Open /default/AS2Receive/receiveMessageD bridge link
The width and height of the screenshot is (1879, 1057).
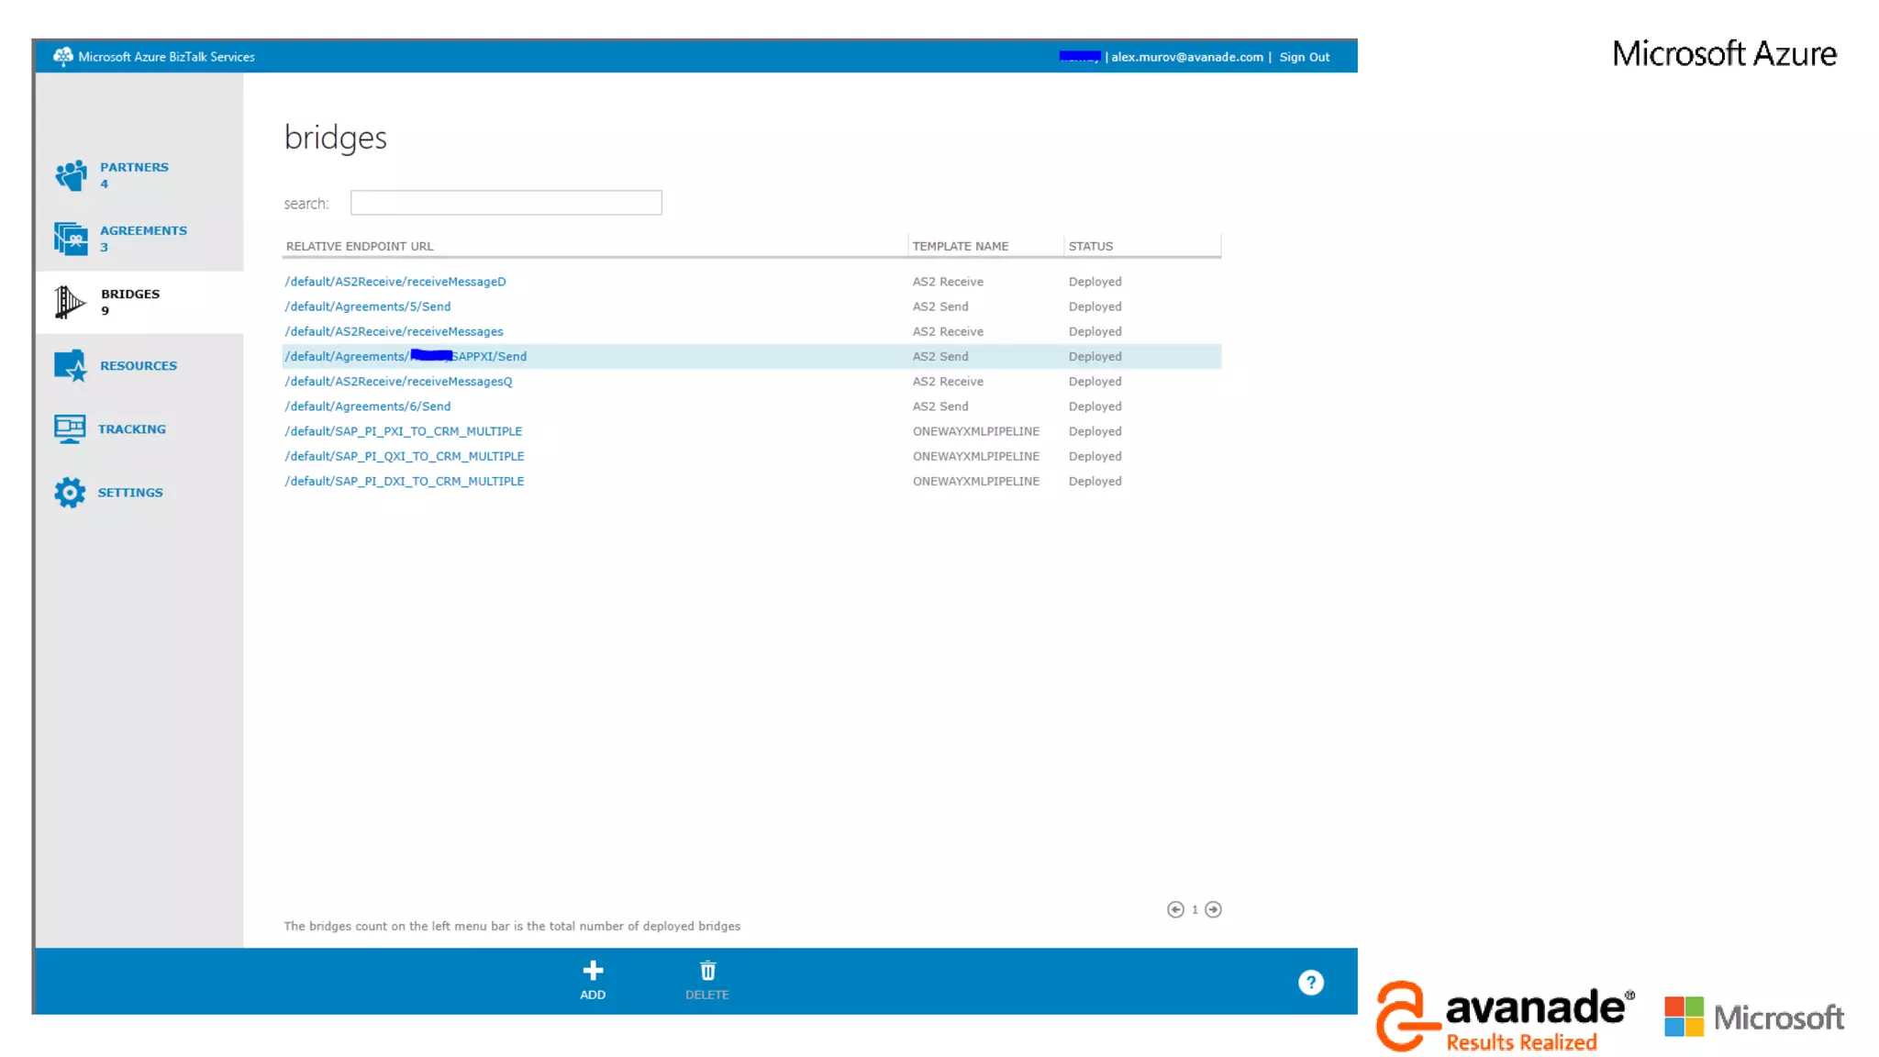[x=395, y=282]
